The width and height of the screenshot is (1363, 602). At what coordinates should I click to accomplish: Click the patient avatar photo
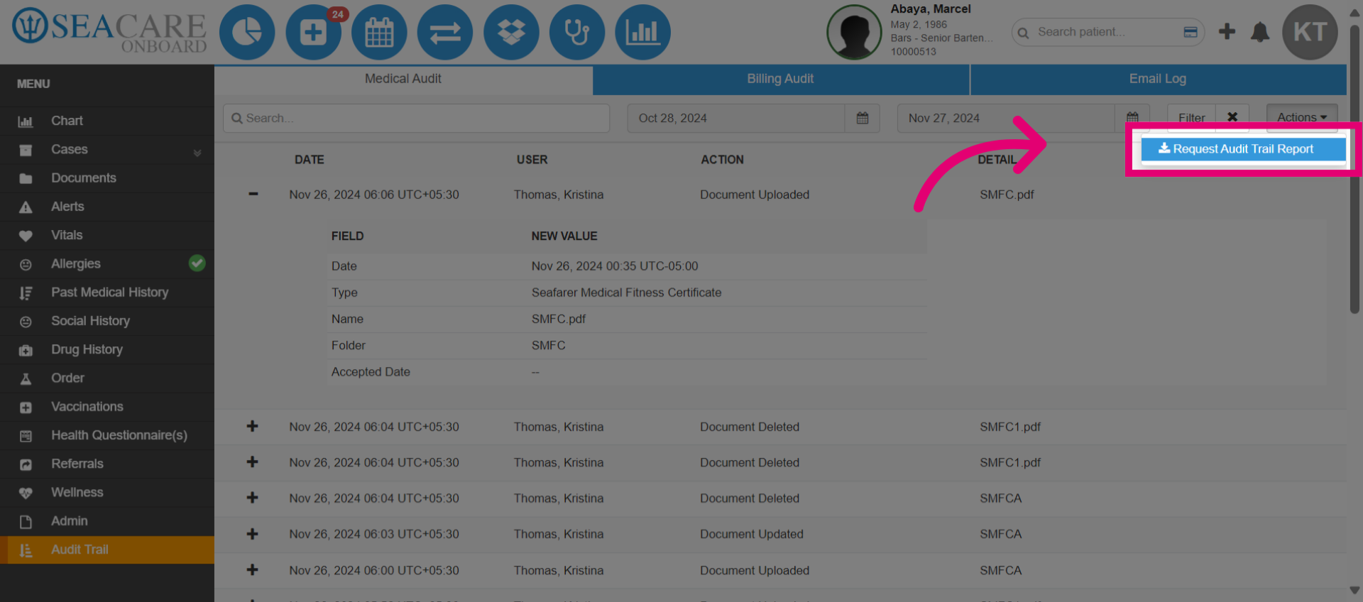pos(854,32)
